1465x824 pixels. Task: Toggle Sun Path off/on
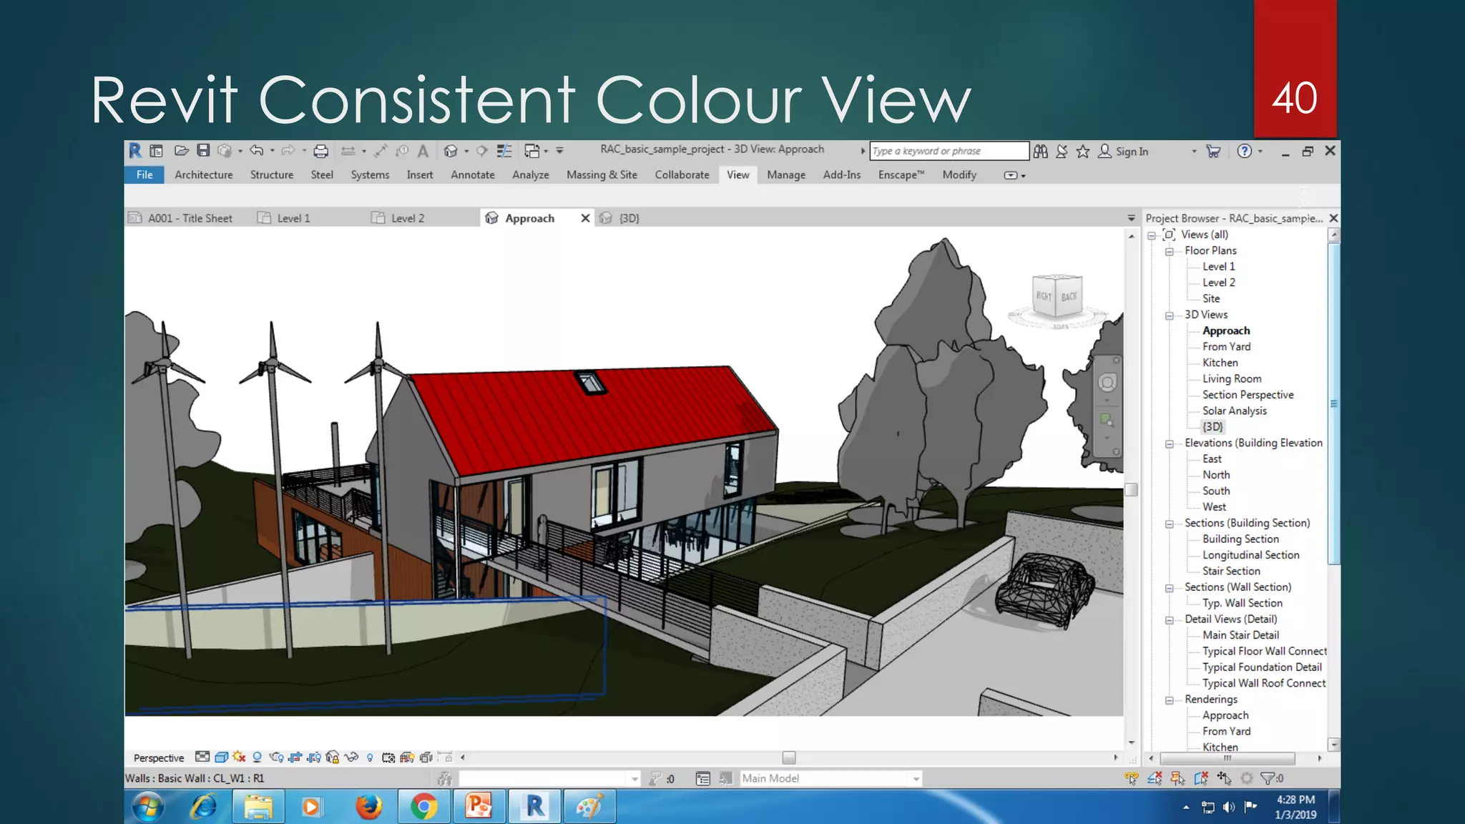click(239, 757)
